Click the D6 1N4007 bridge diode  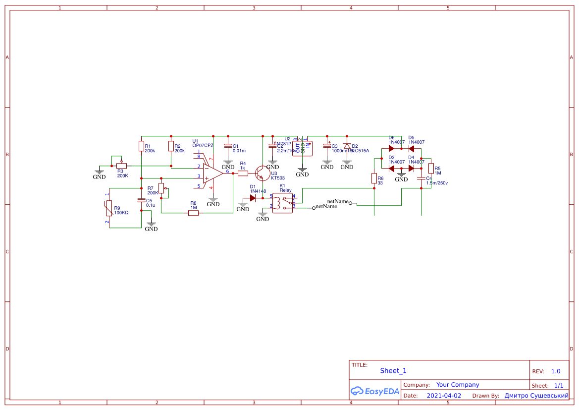pyautogui.click(x=391, y=149)
